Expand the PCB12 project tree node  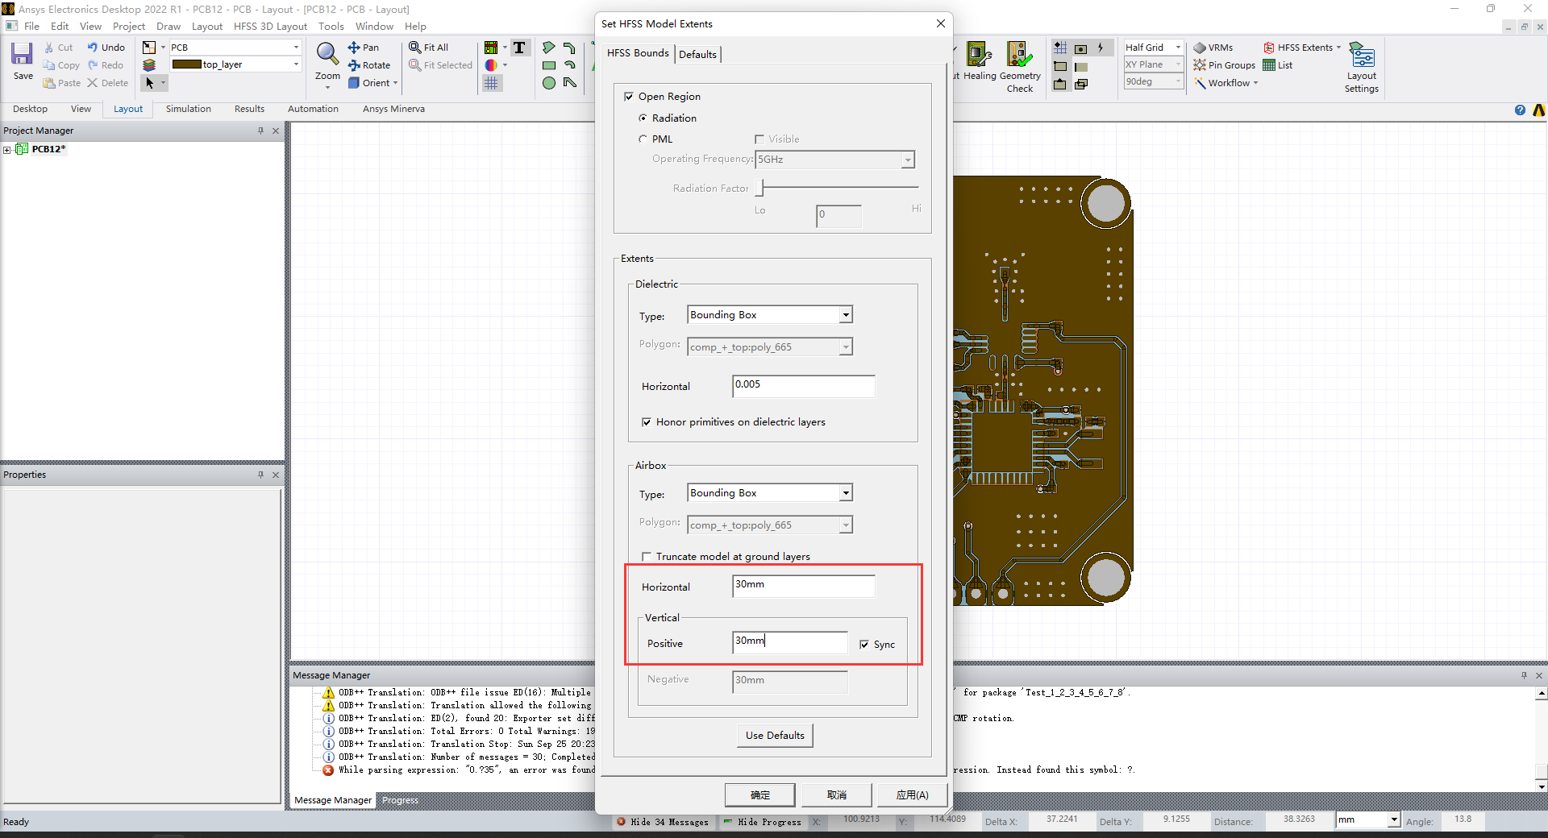click(x=7, y=150)
